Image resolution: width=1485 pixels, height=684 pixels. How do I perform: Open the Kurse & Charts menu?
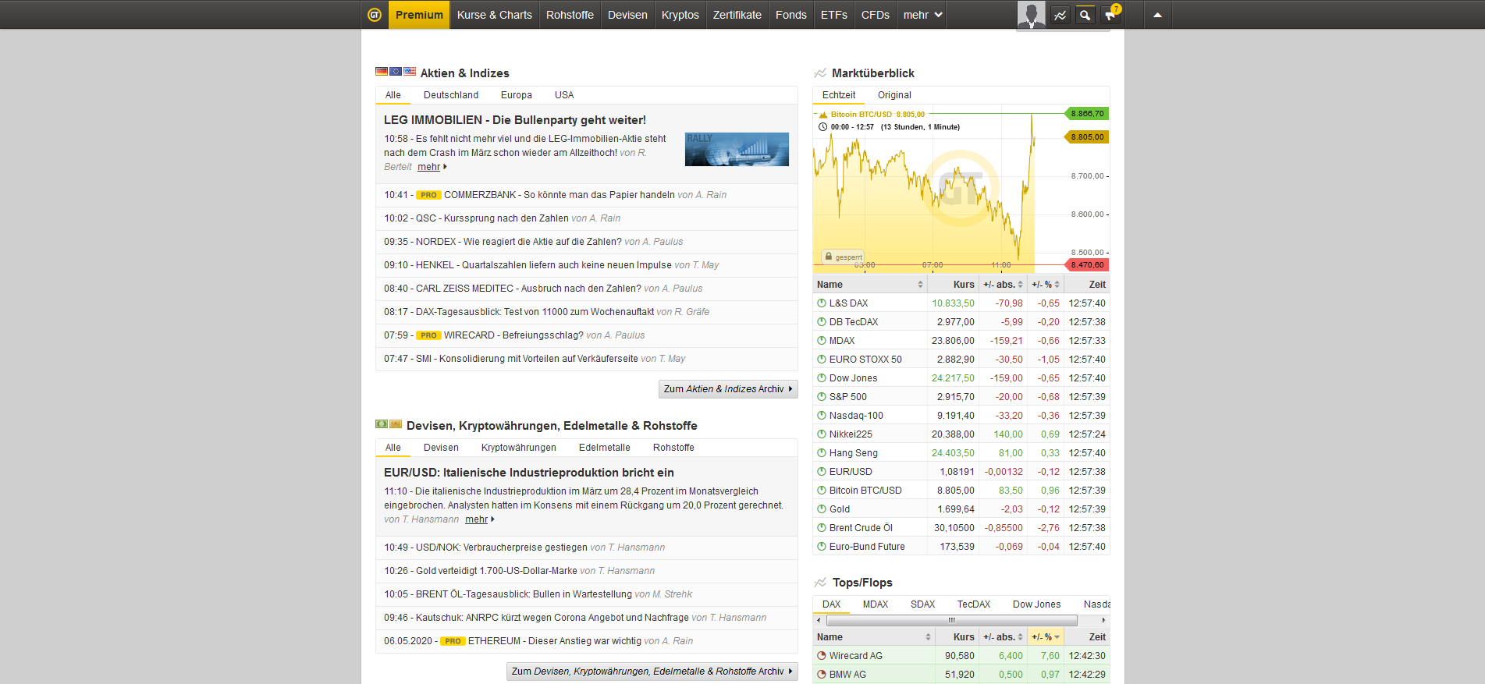[495, 15]
